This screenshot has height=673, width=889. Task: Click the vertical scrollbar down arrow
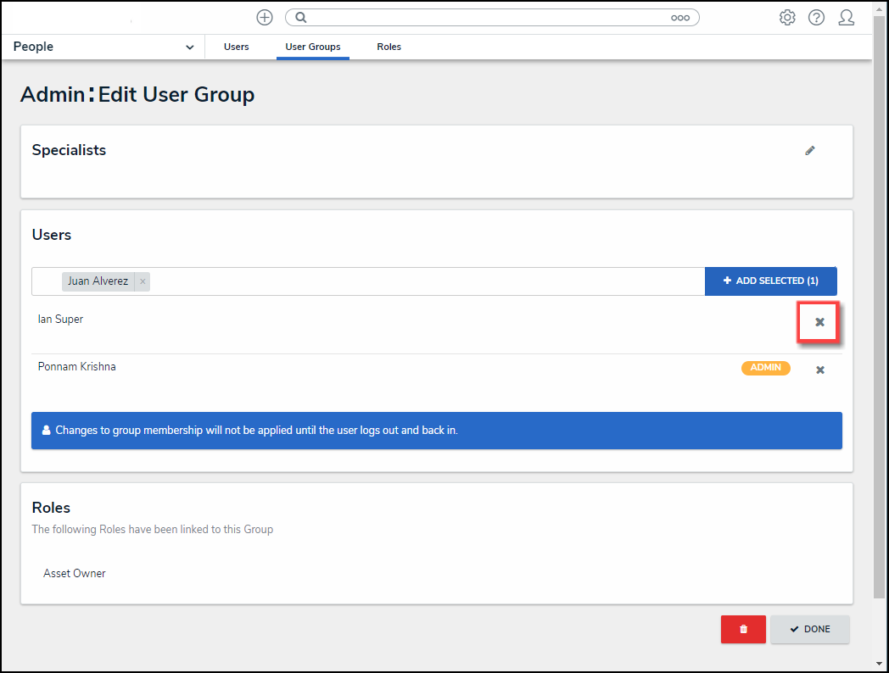(881, 664)
